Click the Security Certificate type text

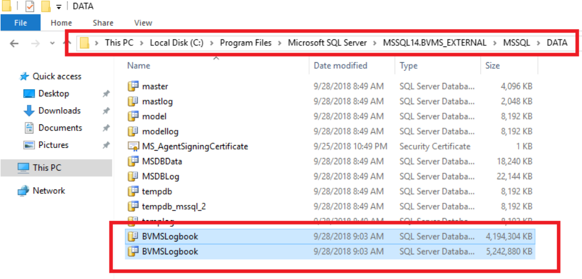tap(435, 146)
